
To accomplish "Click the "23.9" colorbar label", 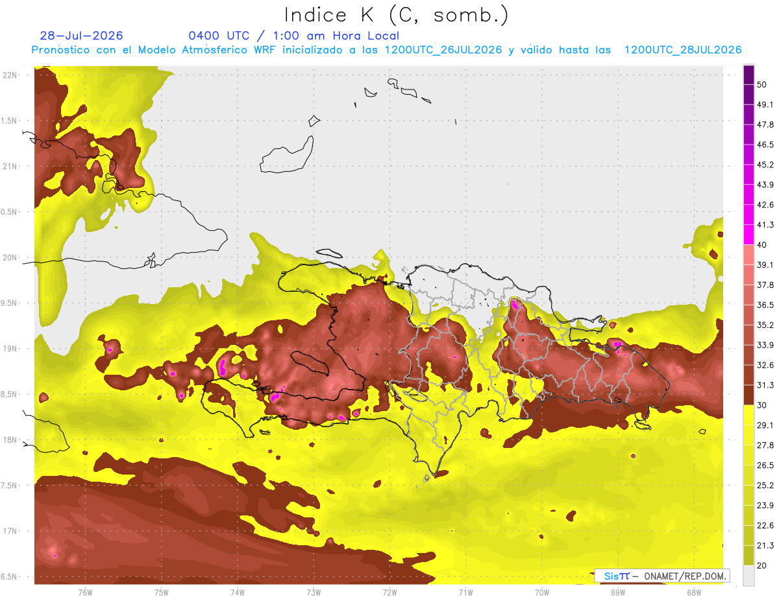I will pyautogui.click(x=765, y=506).
